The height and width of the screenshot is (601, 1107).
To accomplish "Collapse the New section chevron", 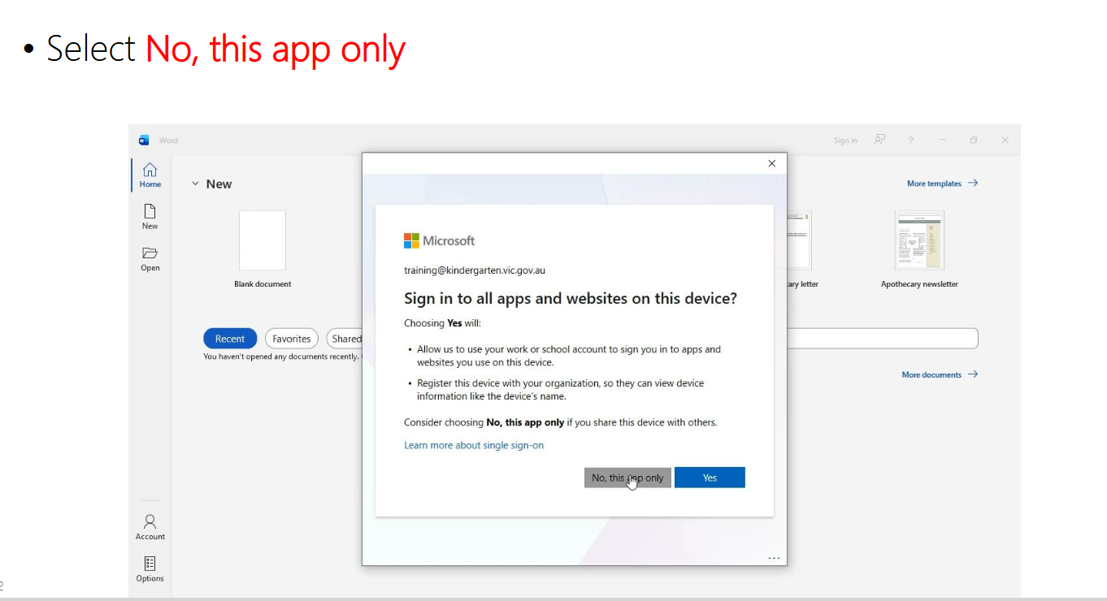I will tap(195, 184).
